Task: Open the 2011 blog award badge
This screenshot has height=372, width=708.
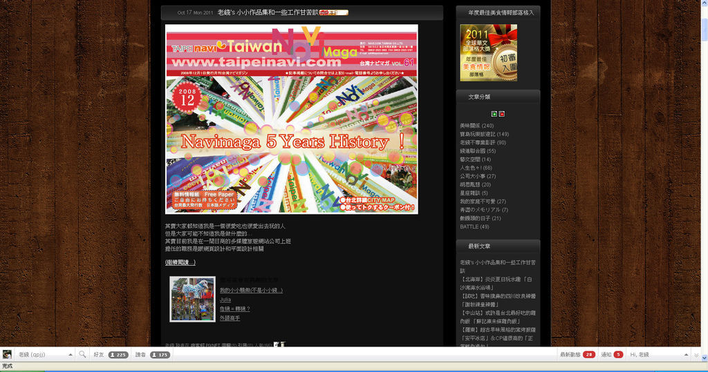Action: pyautogui.click(x=488, y=52)
